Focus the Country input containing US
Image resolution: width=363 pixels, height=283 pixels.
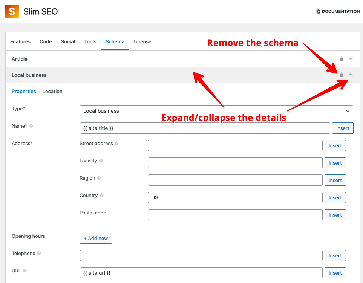pyautogui.click(x=235, y=197)
